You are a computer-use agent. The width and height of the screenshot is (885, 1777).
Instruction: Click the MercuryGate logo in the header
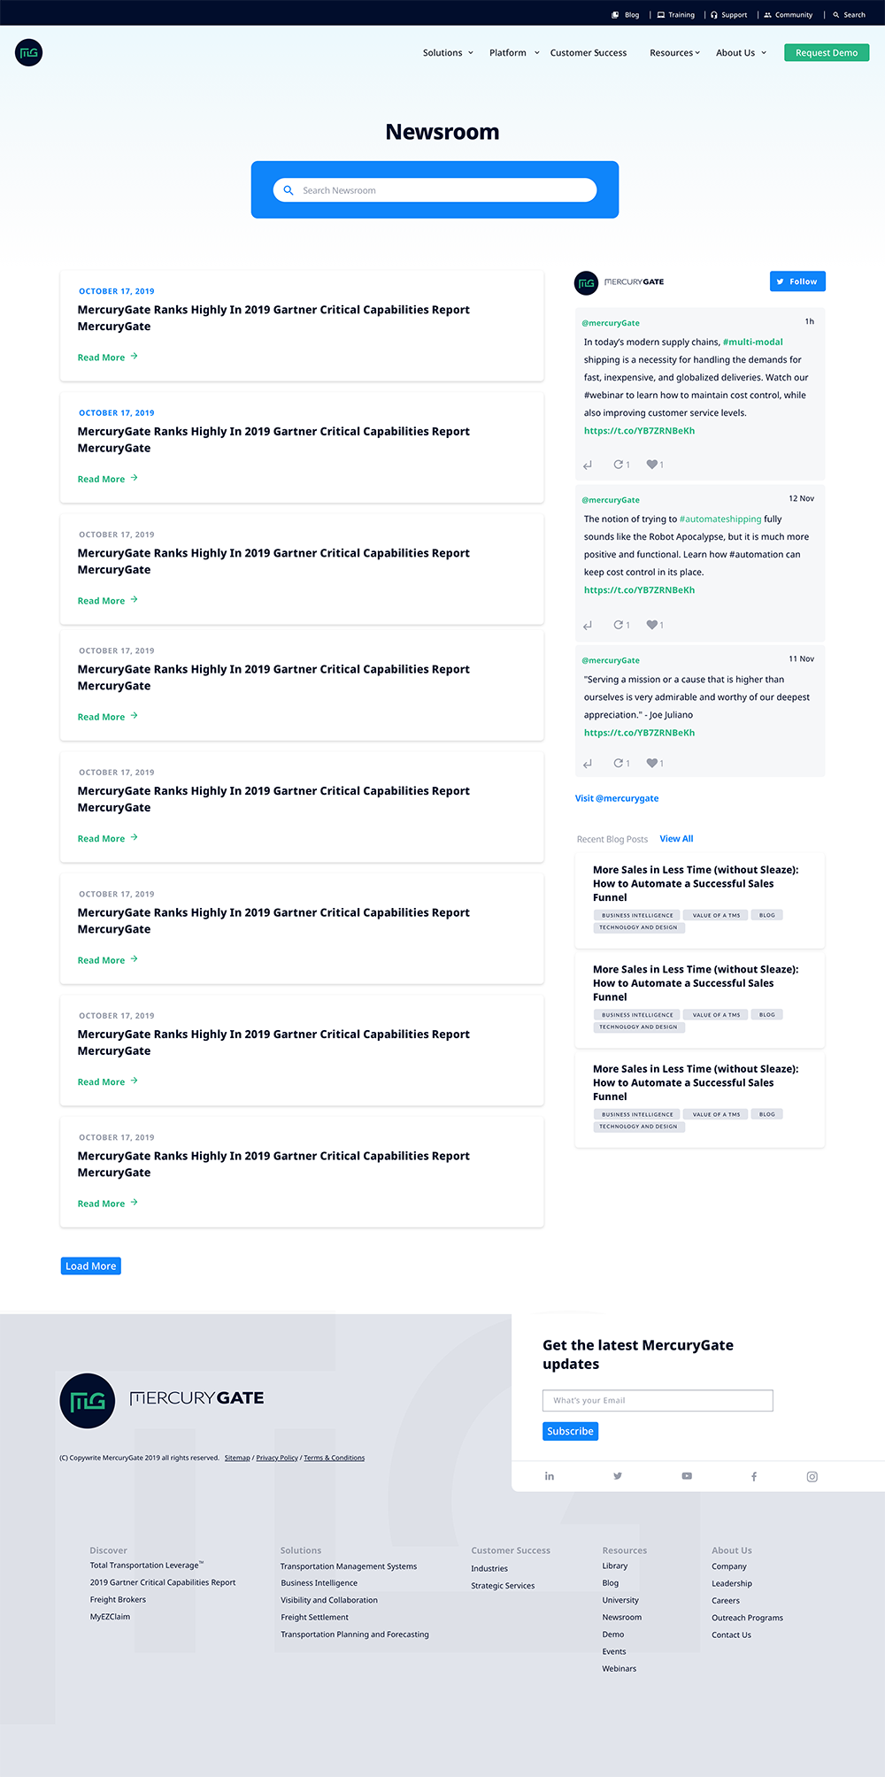tap(29, 53)
